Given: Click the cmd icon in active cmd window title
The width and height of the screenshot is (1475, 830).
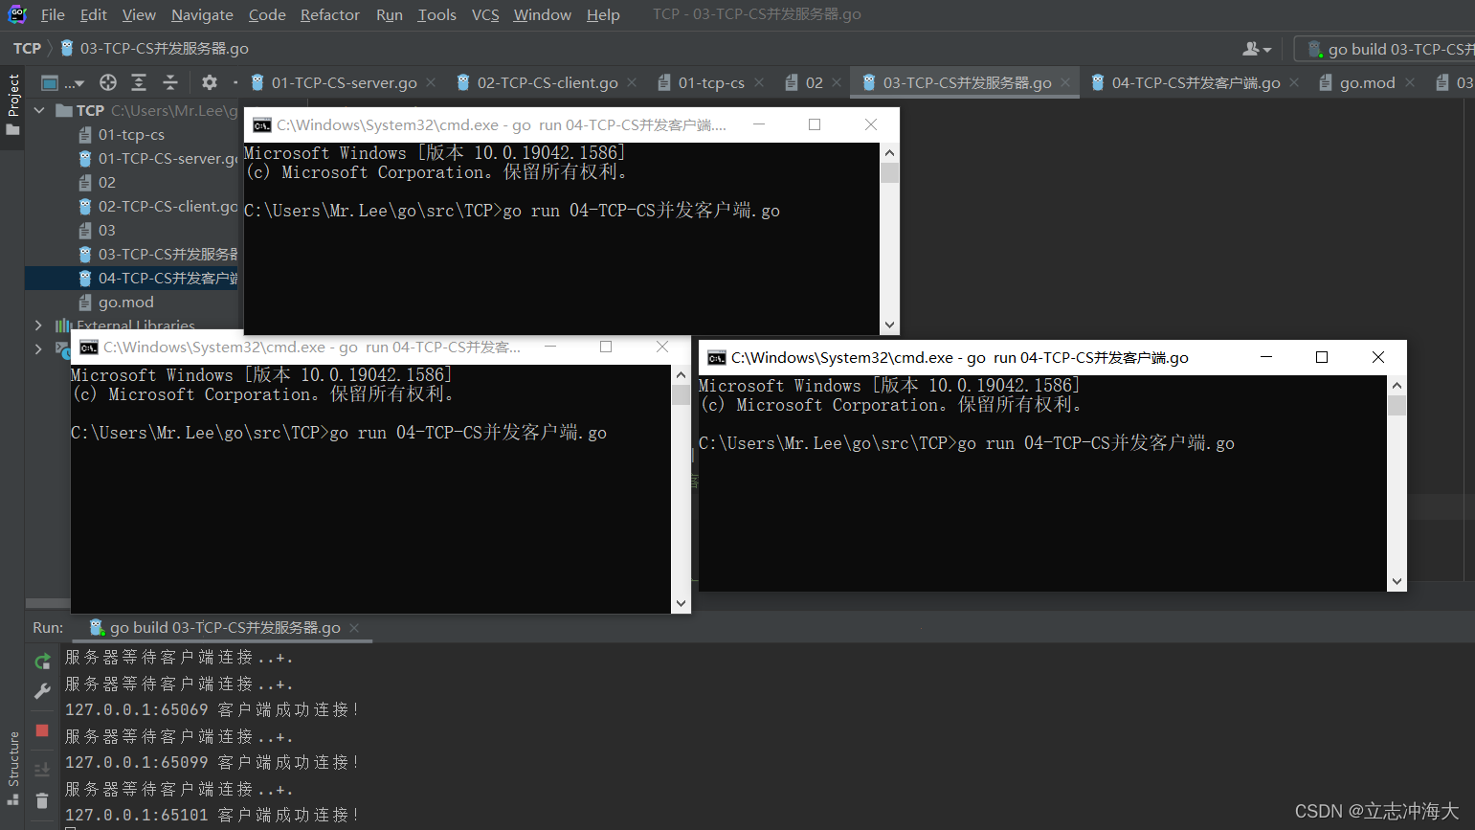Looking at the screenshot, I should coord(717,358).
